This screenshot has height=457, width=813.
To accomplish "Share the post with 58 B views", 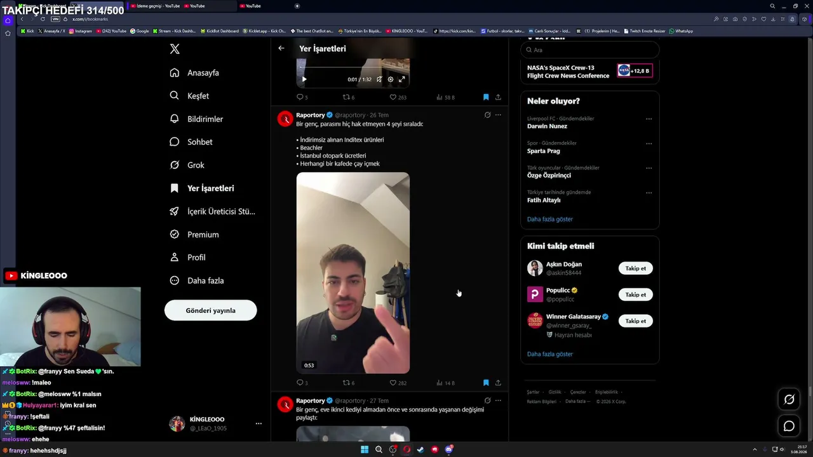I will 498,97.
